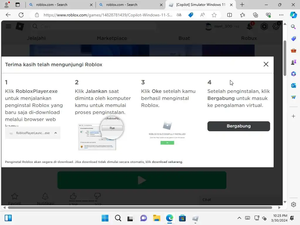Open the tab actions menu icon

point(18,5)
